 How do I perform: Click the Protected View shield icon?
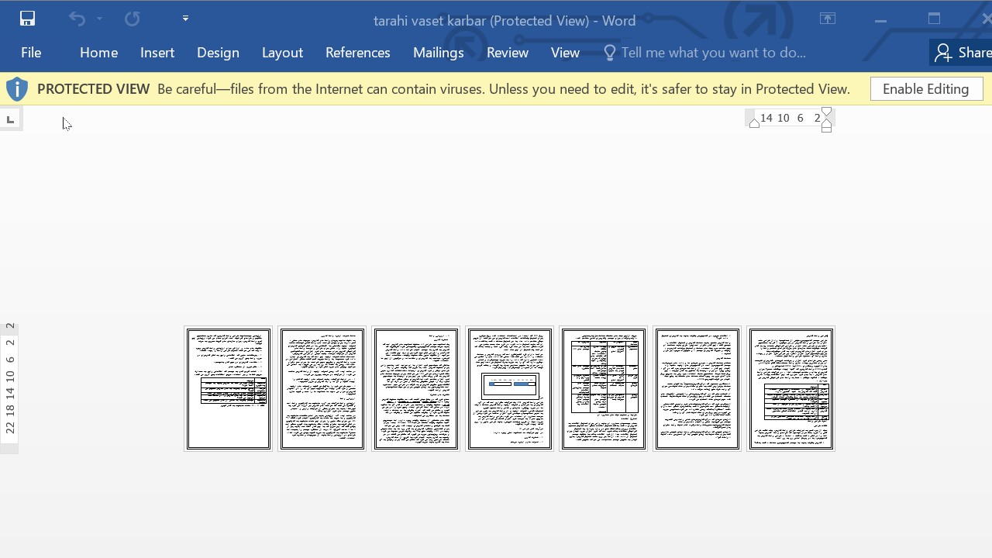pos(17,89)
